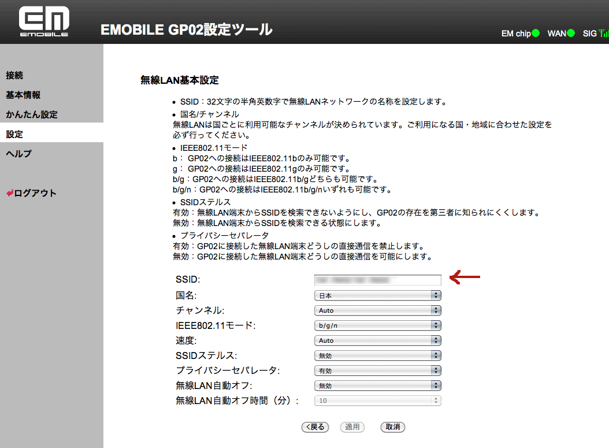609x448 pixels.
Task: Click the 無線LAN自動オフ: field label
Action: click(214, 386)
